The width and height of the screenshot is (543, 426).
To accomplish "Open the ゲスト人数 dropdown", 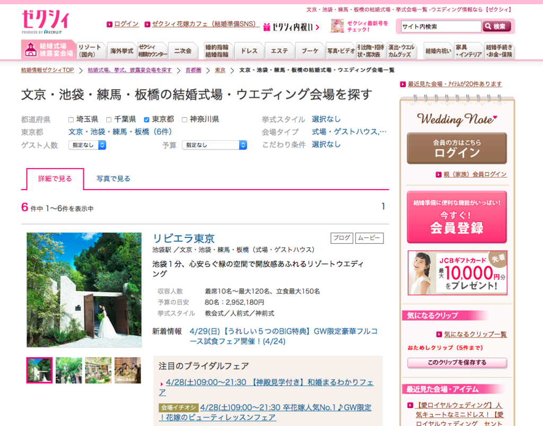I will 87,145.
